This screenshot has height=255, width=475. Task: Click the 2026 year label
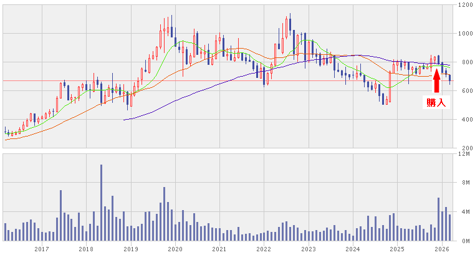point(441,249)
